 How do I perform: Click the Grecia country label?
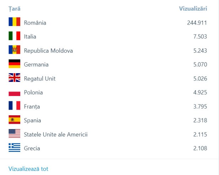coord(32,148)
